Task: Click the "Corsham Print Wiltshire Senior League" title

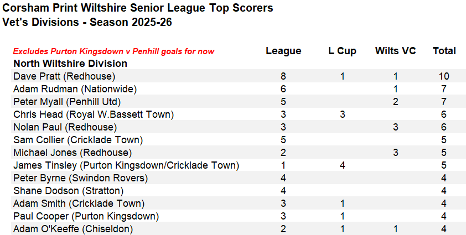Action: click(x=138, y=8)
